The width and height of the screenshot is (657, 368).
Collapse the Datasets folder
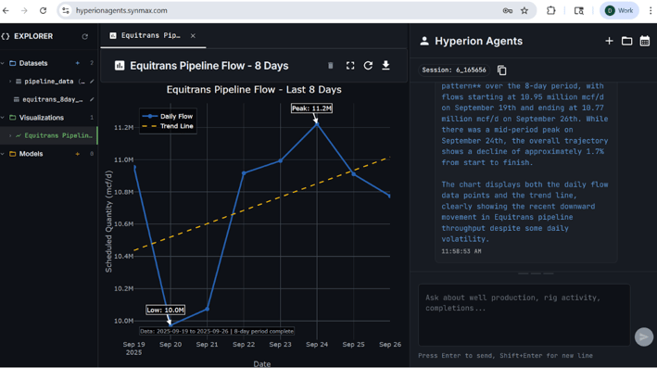pyautogui.click(x=4, y=63)
